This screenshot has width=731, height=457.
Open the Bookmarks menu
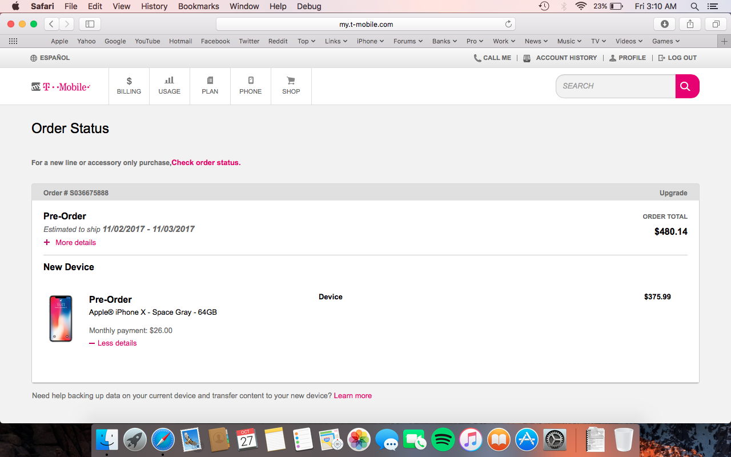tap(199, 6)
